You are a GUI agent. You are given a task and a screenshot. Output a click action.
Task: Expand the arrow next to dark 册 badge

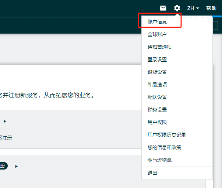[17, 166]
